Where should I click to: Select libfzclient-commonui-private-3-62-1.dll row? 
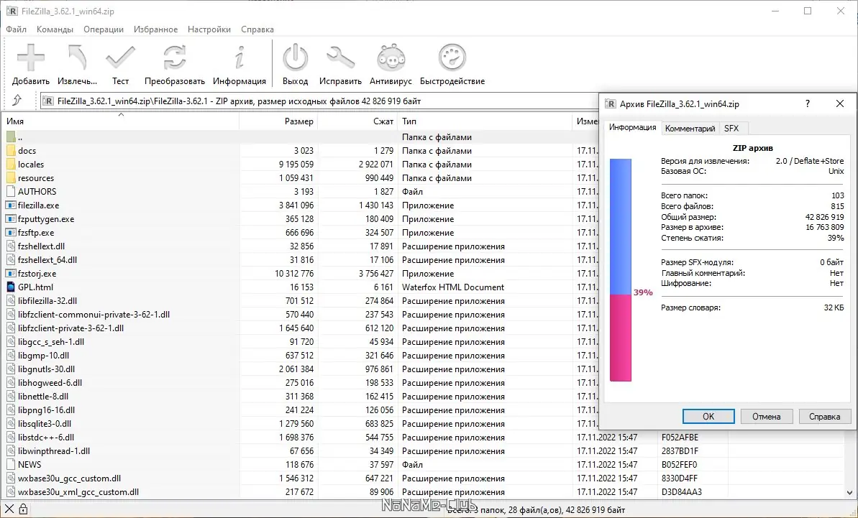click(301, 315)
